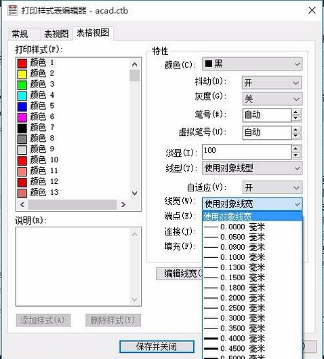
Task: Click the acad.ctb title bar app icon
Action: pos(12,10)
